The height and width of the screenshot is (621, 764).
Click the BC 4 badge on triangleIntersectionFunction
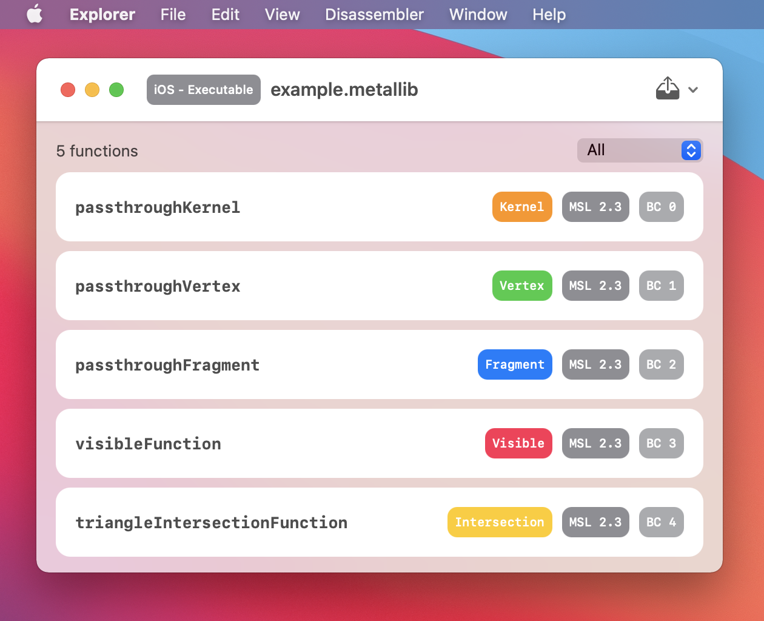coord(661,522)
